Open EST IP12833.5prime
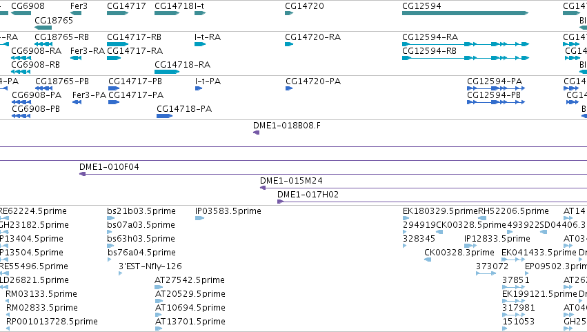The height and width of the screenshot is (332, 587). tap(497, 239)
